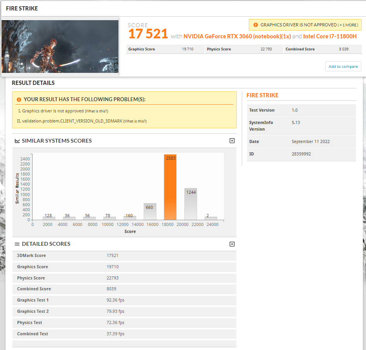
Task: Click the Combined Score 8 039 summary cell
Action: (x=323, y=49)
